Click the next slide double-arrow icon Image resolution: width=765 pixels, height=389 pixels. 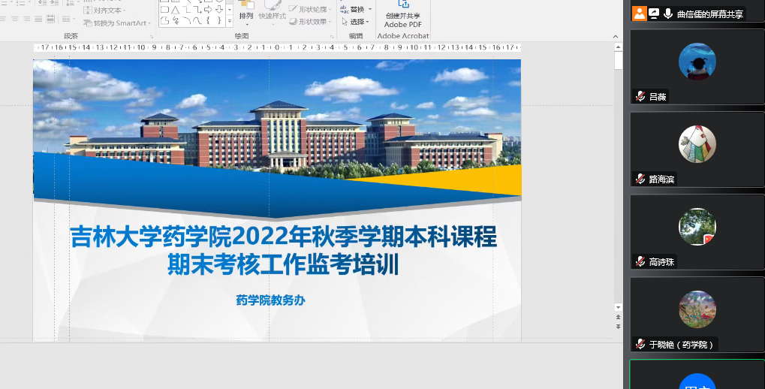pos(618,327)
